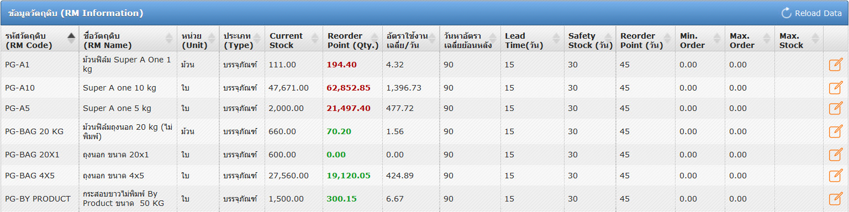Image resolution: width=849 pixels, height=212 pixels.
Task: Click average usage value 424.89
Action: [x=400, y=176]
